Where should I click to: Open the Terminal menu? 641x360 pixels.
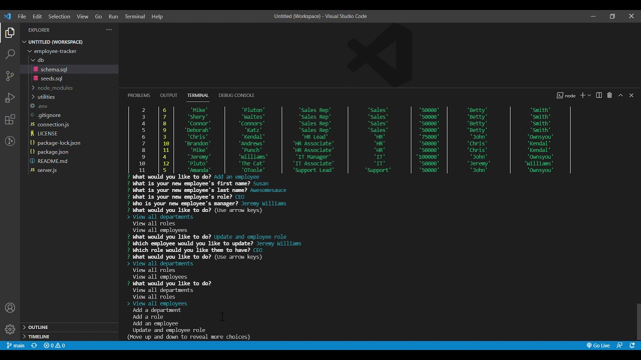[x=135, y=16]
